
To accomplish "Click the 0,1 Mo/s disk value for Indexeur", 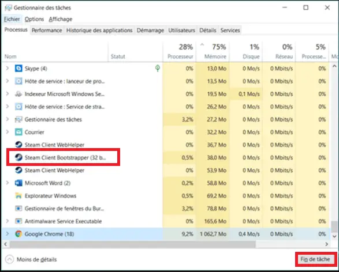I will 249,94.
